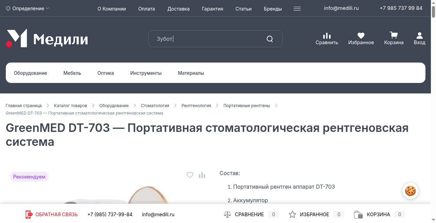Screen dimensions: 436x223
Task: Open КОРЗИНА in the bottom bar
Action: coord(378,215)
